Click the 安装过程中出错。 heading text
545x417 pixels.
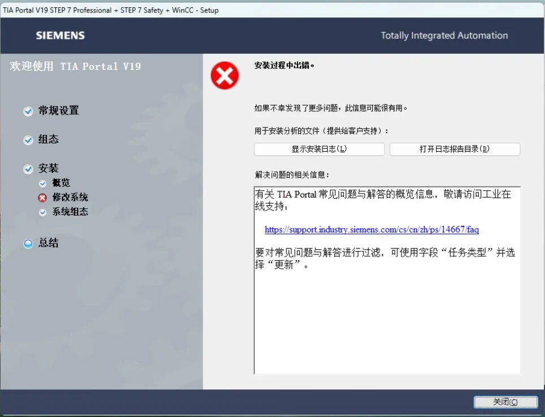click(x=284, y=65)
